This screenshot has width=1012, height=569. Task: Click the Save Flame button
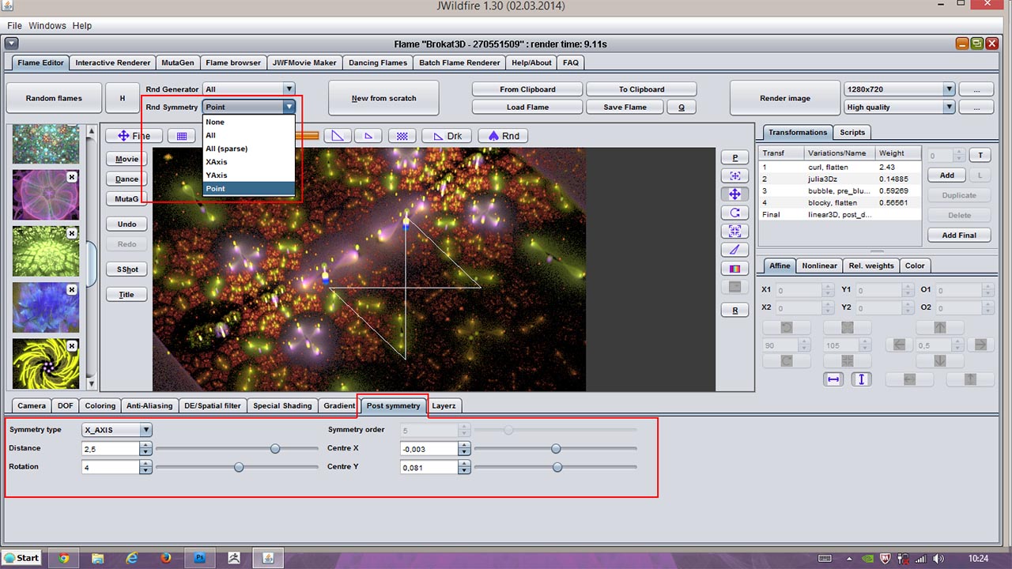(625, 107)
